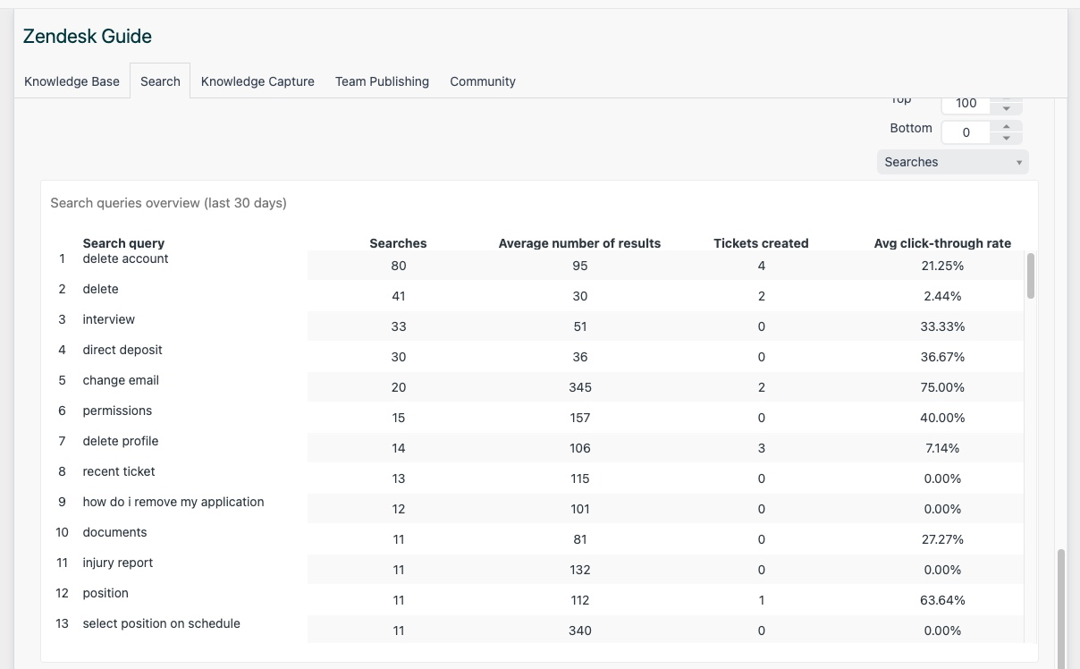Click the Top number input field
The height and width of the screenshot is (669, 1080).
(966, 104)
